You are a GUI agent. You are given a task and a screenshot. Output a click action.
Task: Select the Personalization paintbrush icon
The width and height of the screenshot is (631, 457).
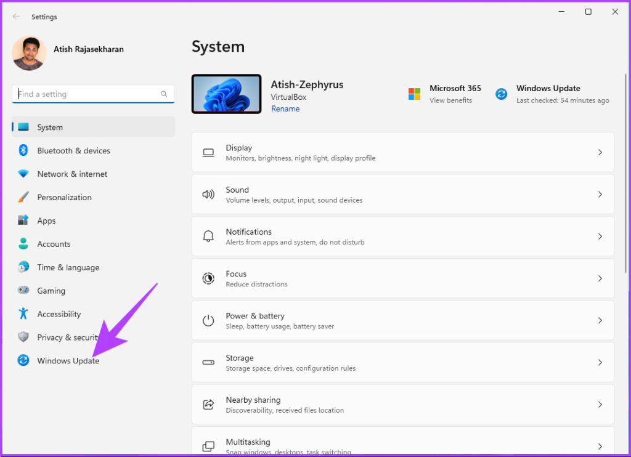click(23, 197)
